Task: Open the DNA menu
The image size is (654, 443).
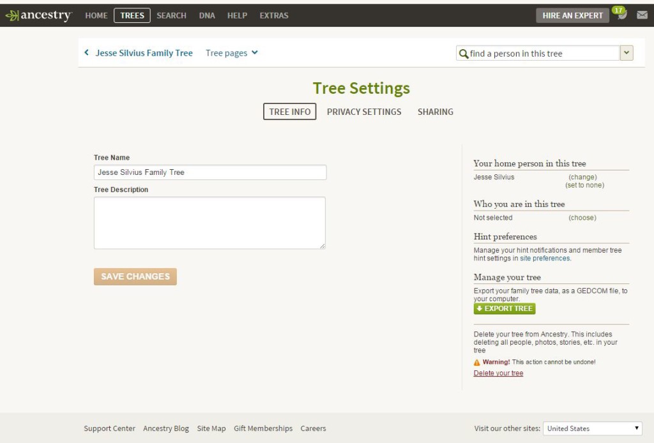Action: point(207,15)
